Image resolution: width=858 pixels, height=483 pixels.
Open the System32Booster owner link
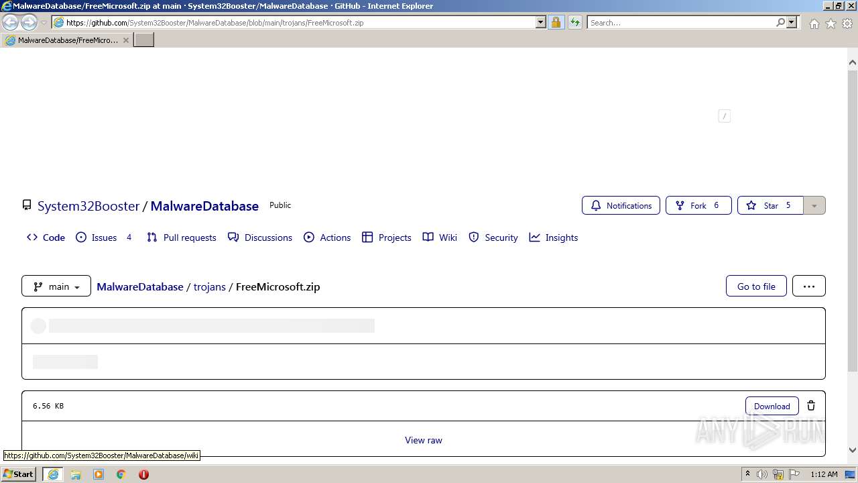click(88, 206)
